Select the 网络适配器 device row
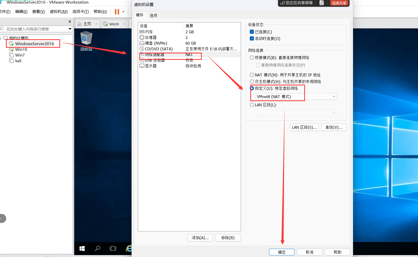The height and width of the screenshot is (257, 418). click(190, 54)
